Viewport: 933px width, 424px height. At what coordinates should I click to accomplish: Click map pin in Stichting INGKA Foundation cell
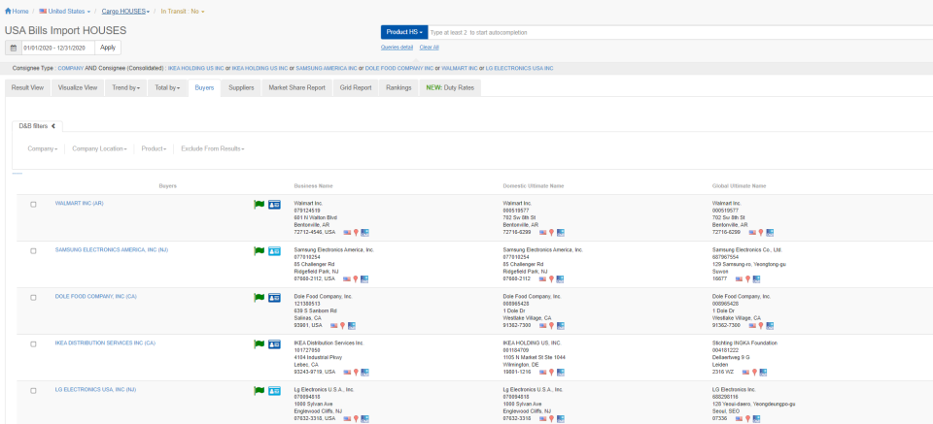pos(754,373)
